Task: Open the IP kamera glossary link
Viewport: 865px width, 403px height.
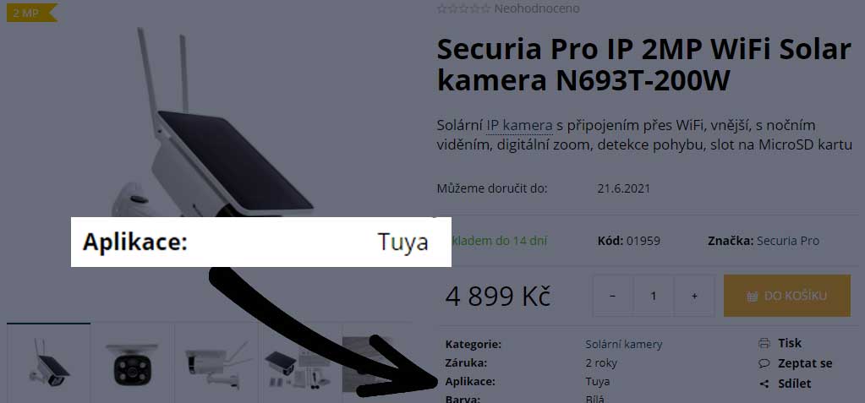Action: click(x=519, y=126)
